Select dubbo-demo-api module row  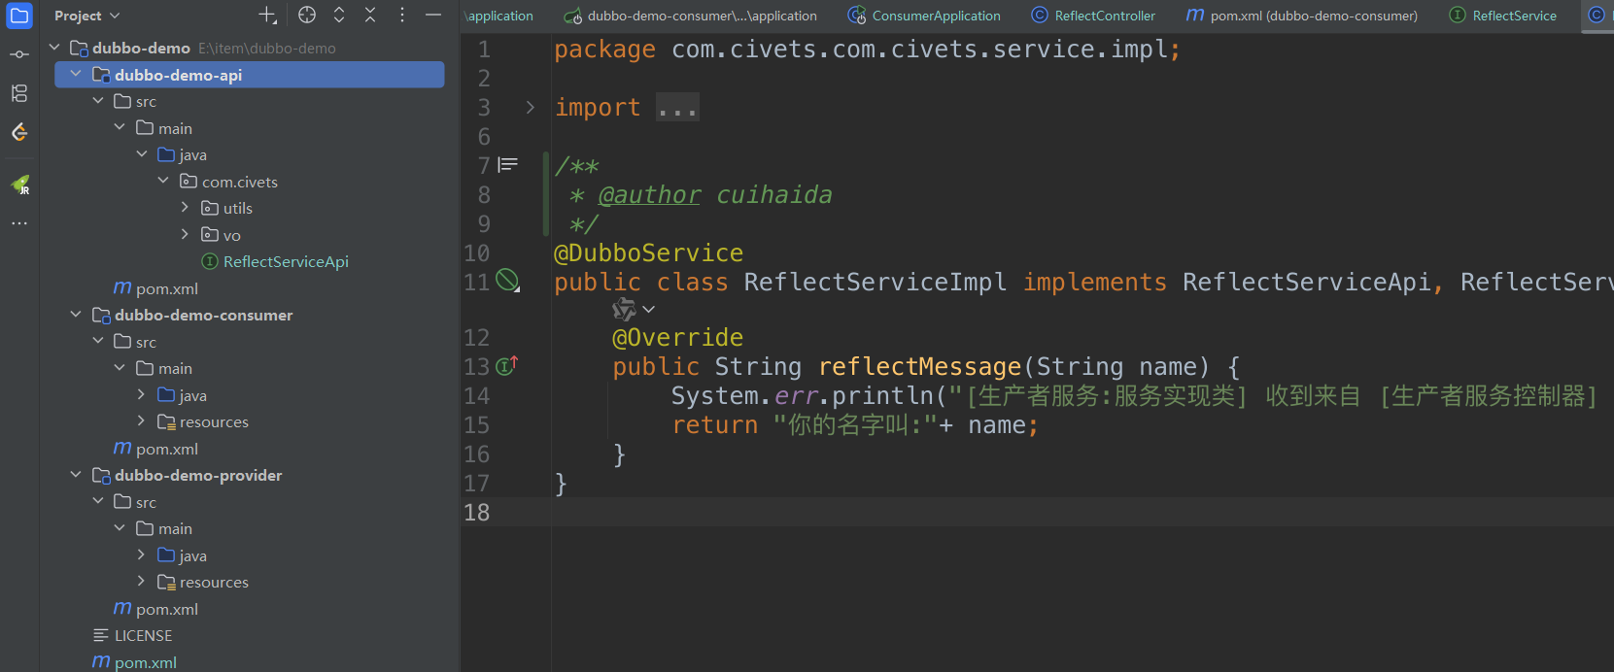click(x=250, y=75)
